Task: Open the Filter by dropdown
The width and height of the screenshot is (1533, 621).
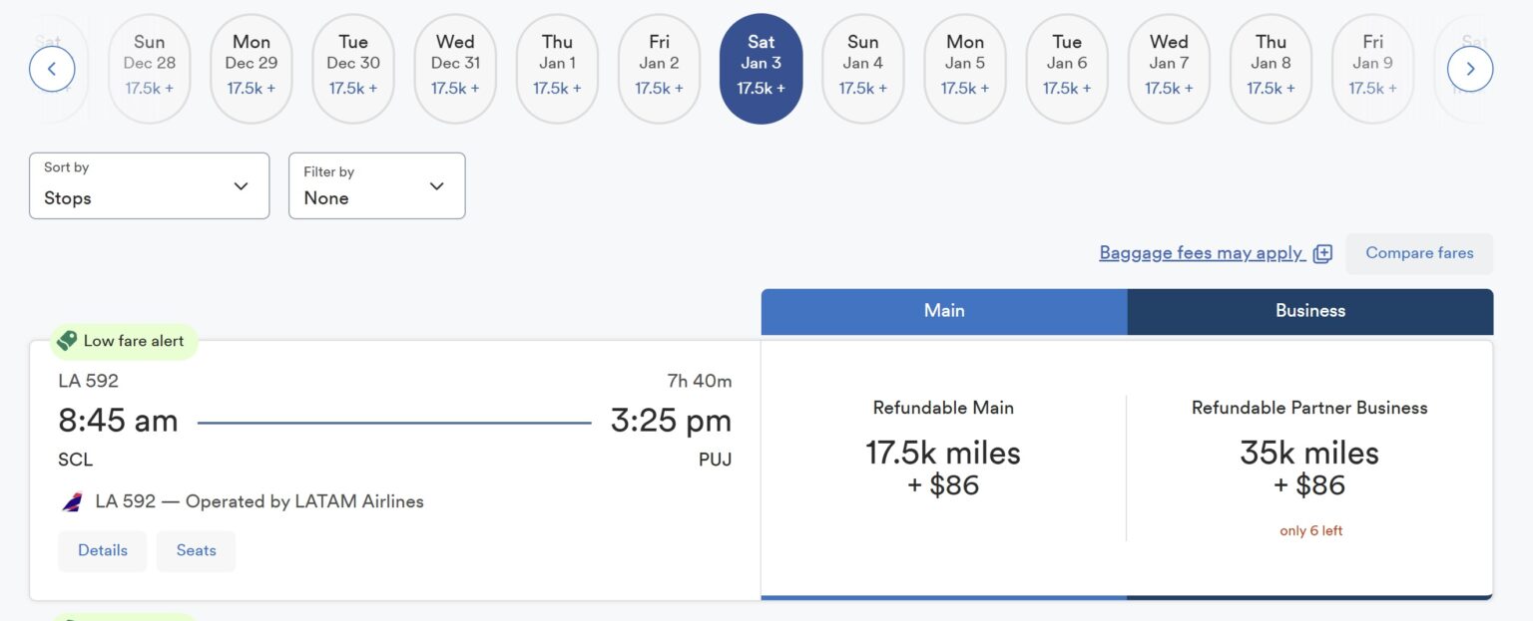Action: click(376, 185)
